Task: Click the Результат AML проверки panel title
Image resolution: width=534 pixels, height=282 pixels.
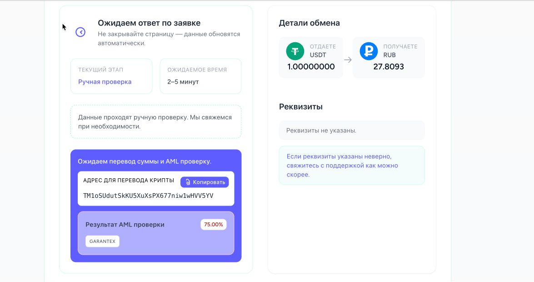Action: tap(125, 224)
